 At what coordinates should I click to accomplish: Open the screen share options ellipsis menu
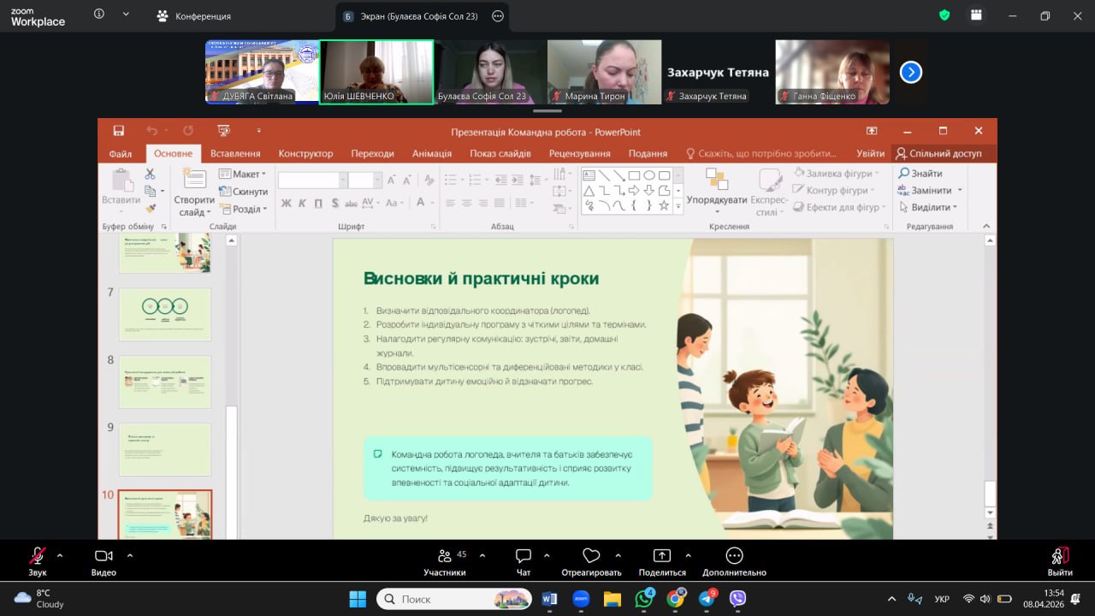click(x=499, y=15)
